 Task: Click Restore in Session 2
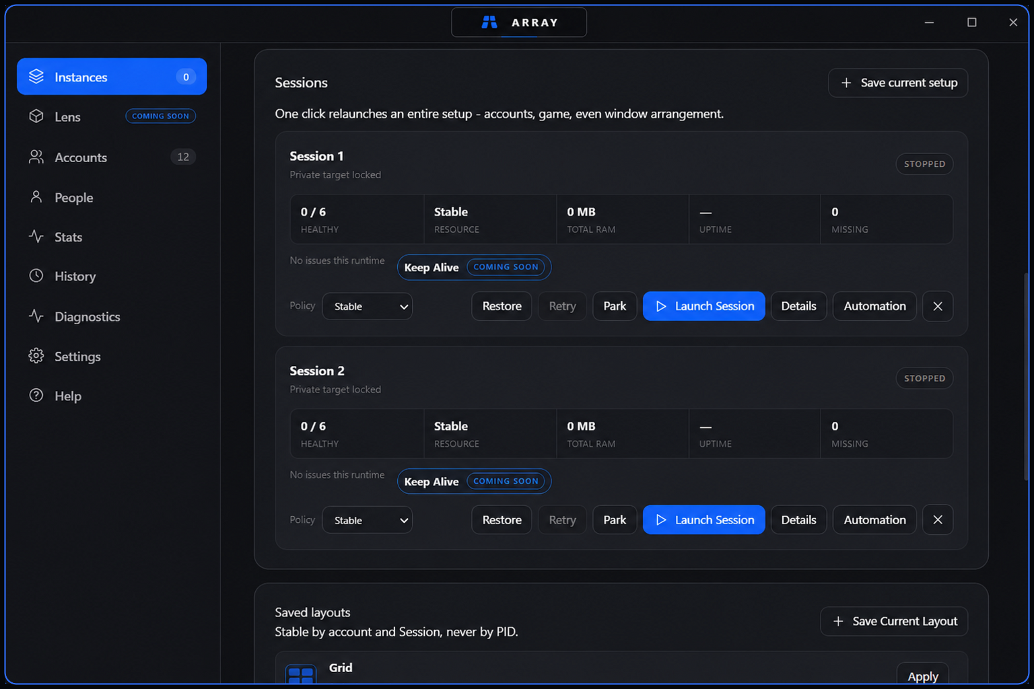[x=502, y=519]
